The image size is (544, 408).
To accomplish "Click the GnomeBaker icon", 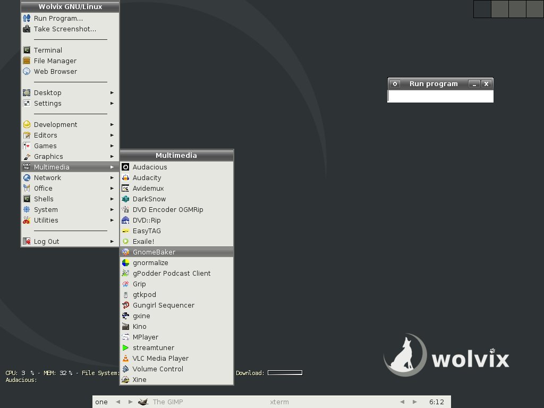I will pyautogui.click(x=125, y=252).
